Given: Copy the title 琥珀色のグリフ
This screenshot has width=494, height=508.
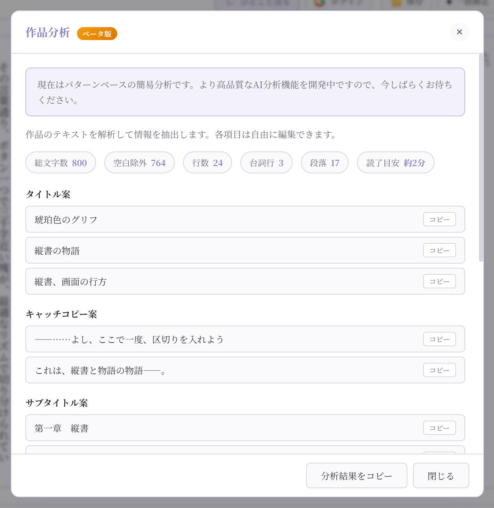Looking at the screenshot, I should tap(439, 219).
